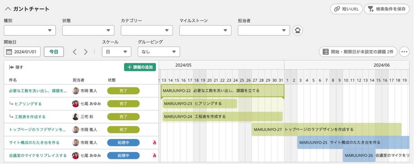Image resolution: width=414 pixels, height=164 pixels.
Task: Click the 今日 button
Action: point(54,52)
